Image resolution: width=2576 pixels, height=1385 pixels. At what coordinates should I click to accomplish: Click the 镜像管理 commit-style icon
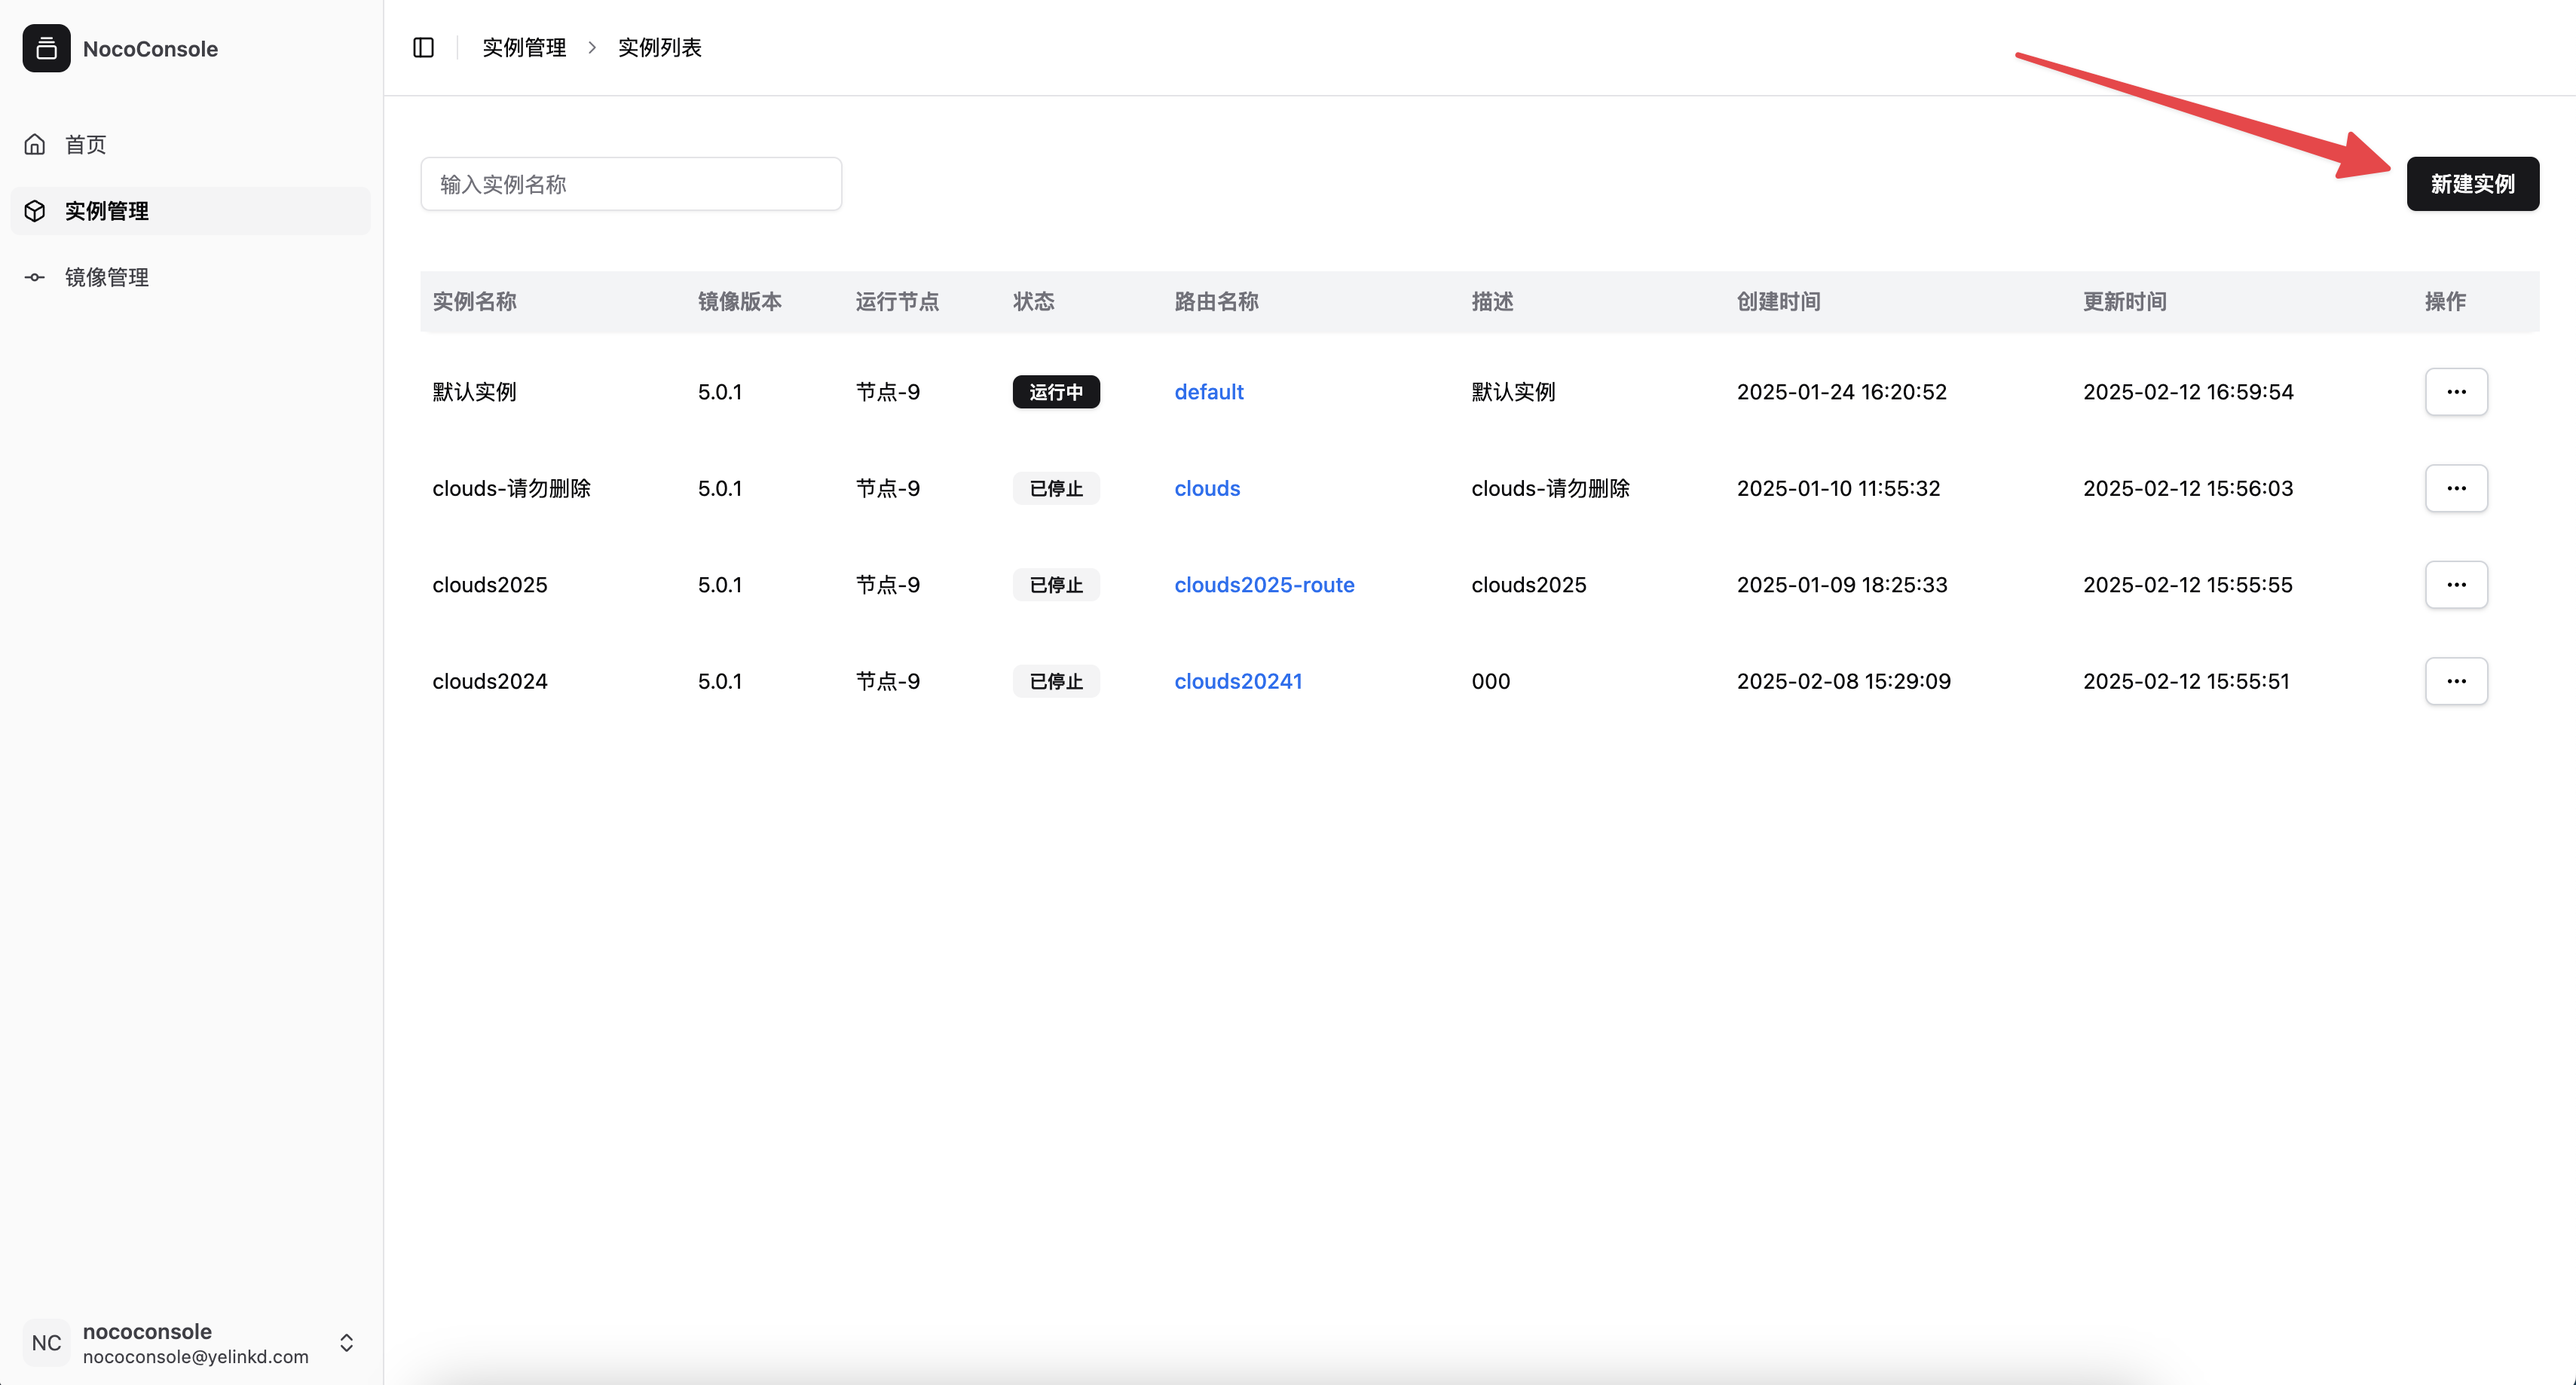click(x=35, y=277)
